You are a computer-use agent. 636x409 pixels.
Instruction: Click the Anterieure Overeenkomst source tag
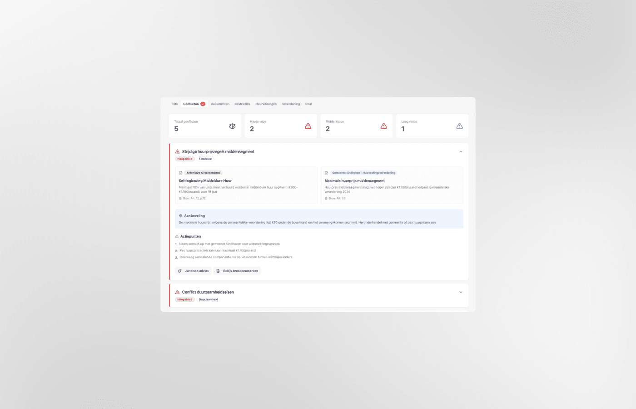click(x=203, y=173)
